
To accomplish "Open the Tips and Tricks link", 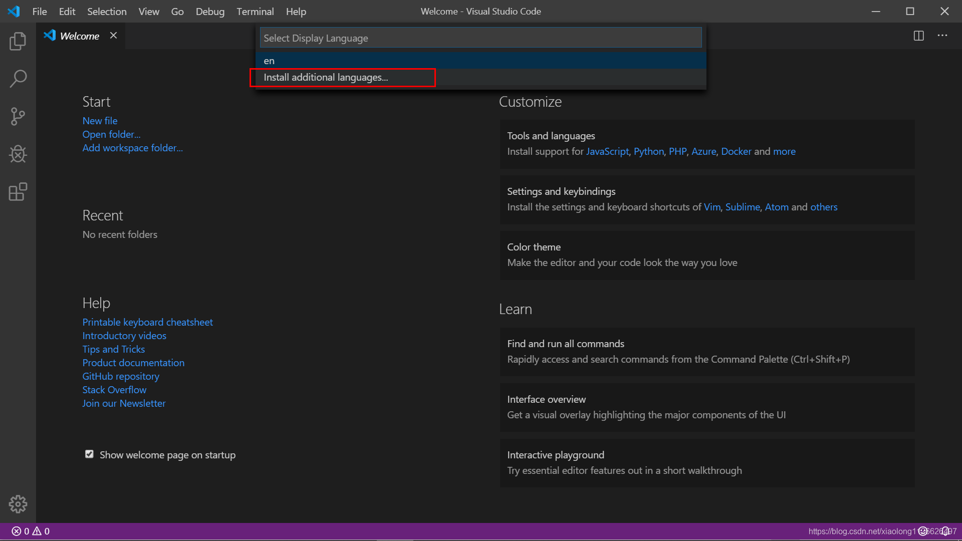I will click(114, 349).
